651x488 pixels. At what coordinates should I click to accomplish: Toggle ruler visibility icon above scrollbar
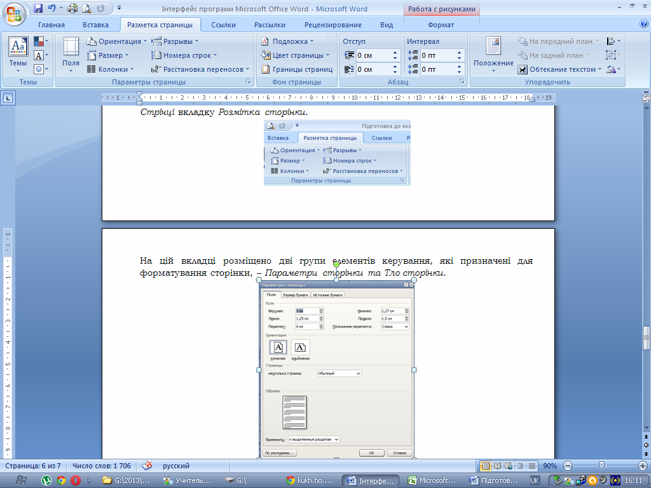tap(646, 98)
